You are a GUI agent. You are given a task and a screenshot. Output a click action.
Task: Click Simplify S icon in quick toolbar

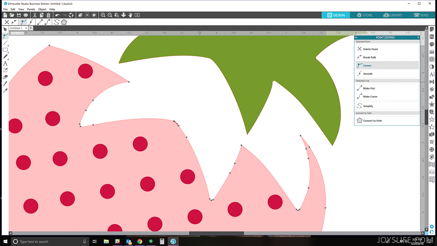coord(56,22)
